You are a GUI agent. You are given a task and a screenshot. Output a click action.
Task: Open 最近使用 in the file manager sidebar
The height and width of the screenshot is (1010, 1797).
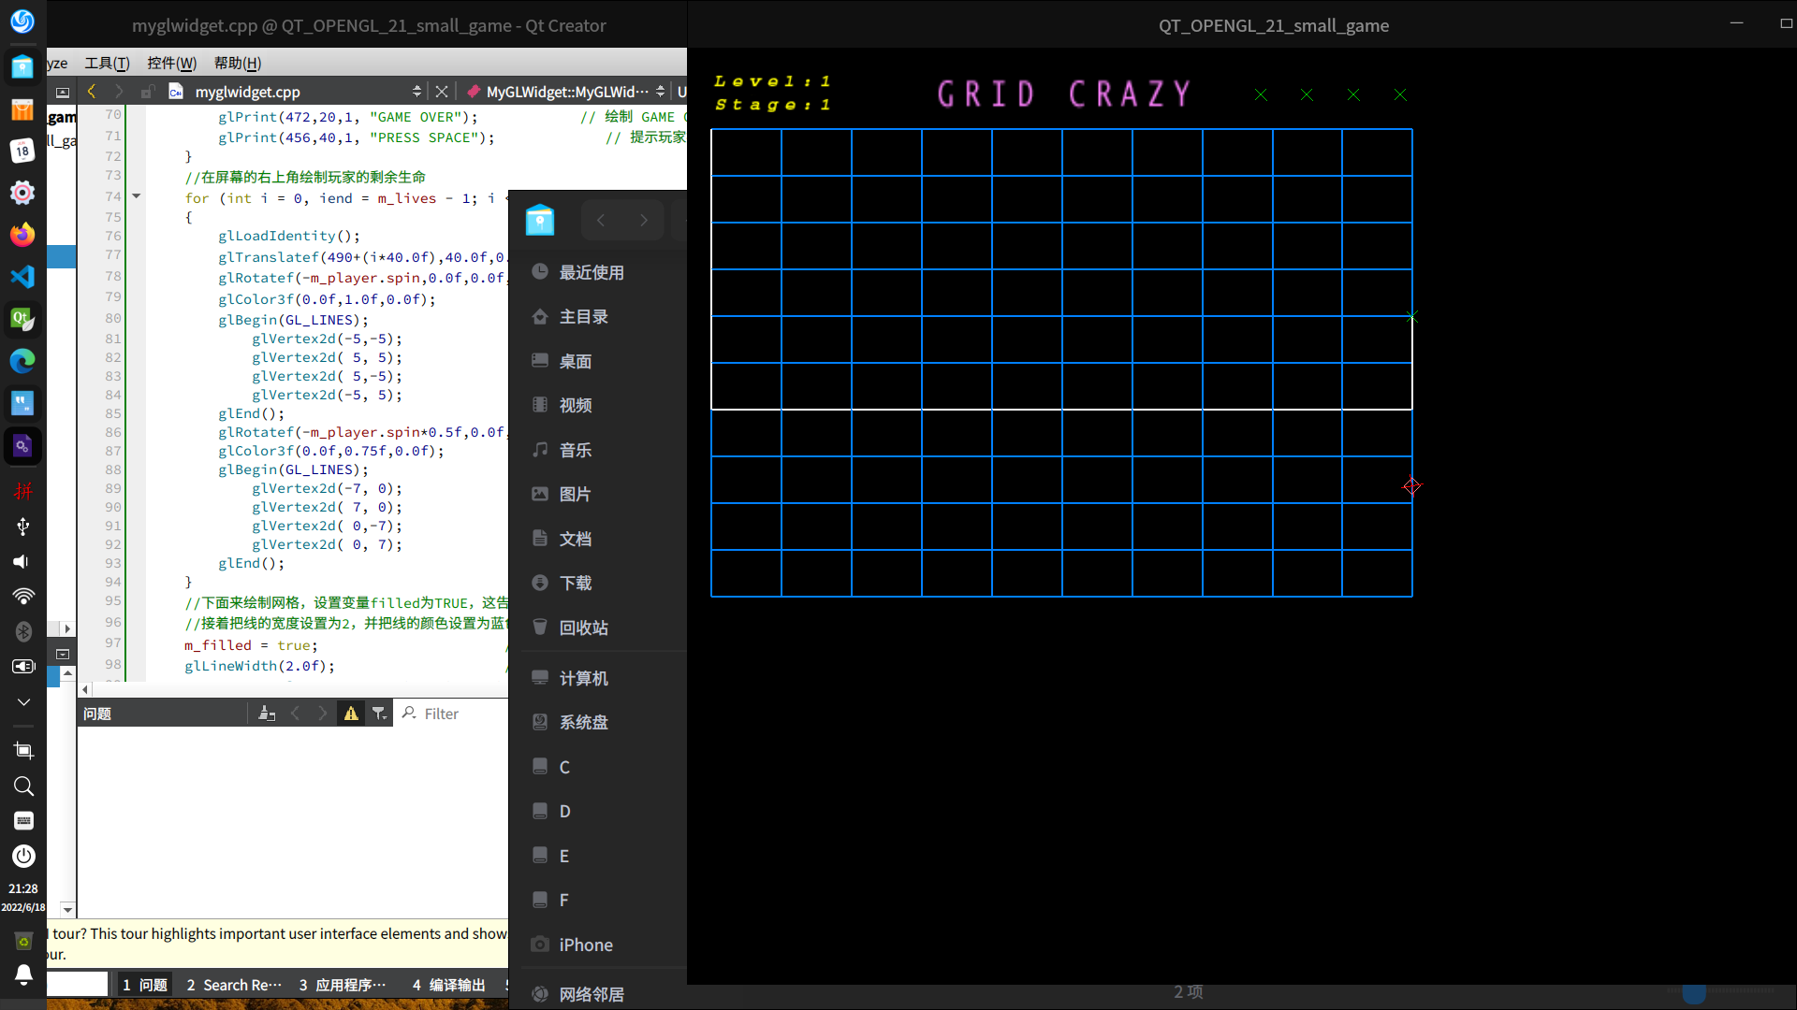591,272
